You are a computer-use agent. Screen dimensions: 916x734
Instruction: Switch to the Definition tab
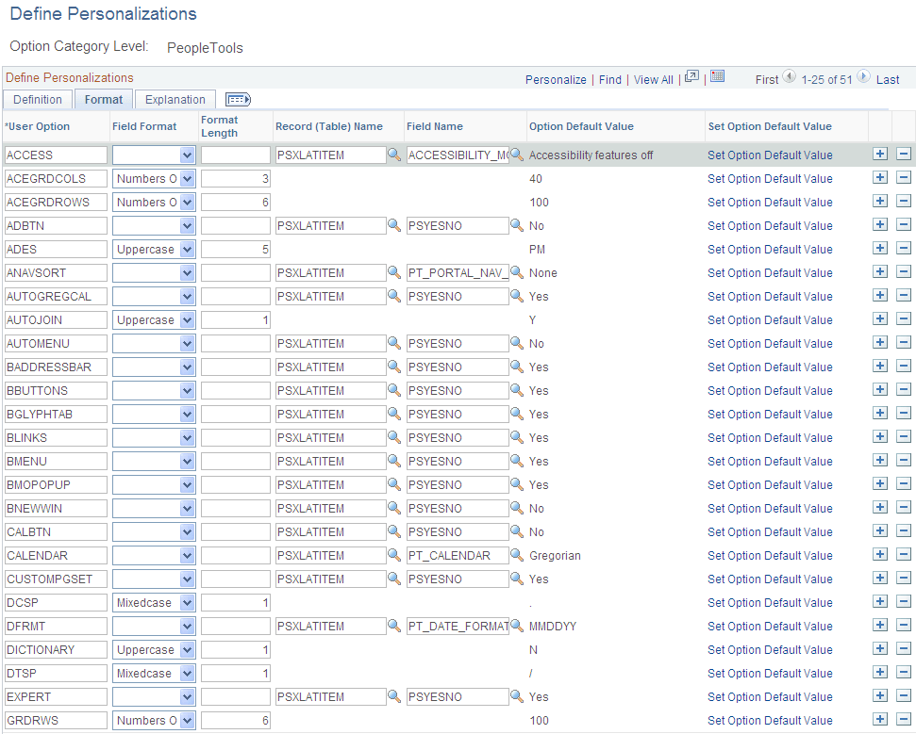pyautogui.click(x=38, y=99)
